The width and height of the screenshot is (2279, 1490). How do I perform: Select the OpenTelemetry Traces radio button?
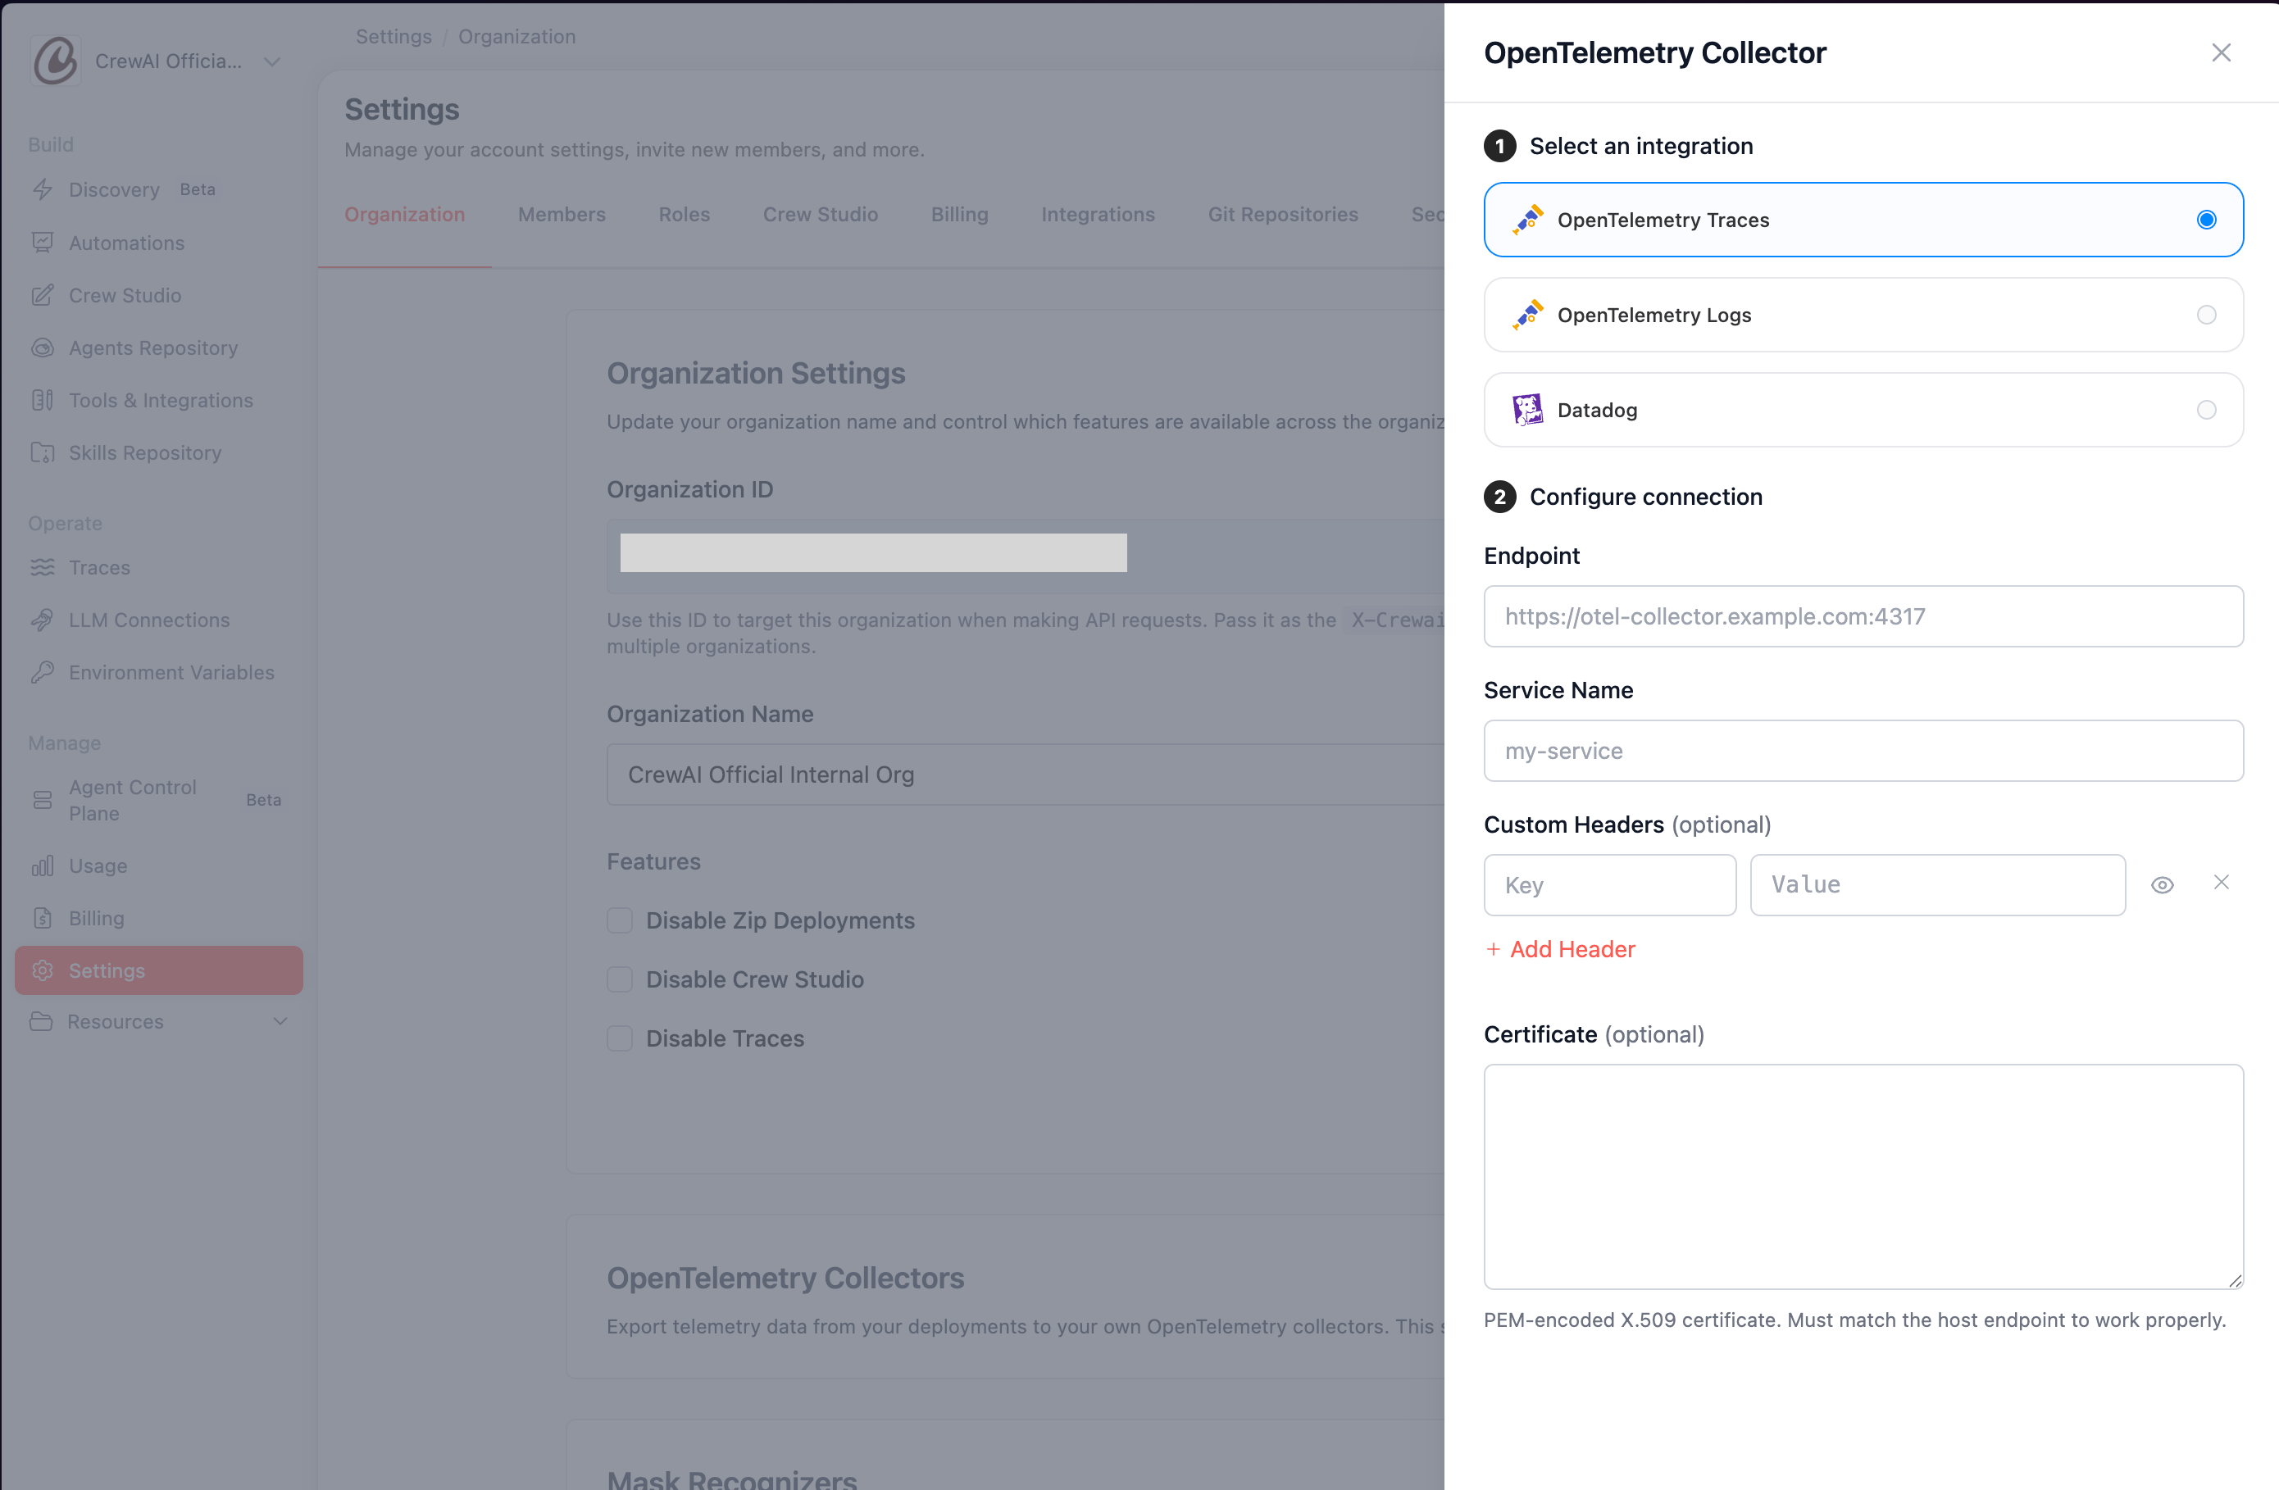coord(2206,220)
